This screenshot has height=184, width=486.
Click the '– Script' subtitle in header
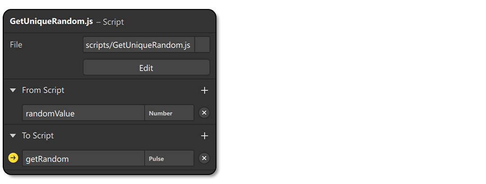pyautogui.click(x=110, y=22)
